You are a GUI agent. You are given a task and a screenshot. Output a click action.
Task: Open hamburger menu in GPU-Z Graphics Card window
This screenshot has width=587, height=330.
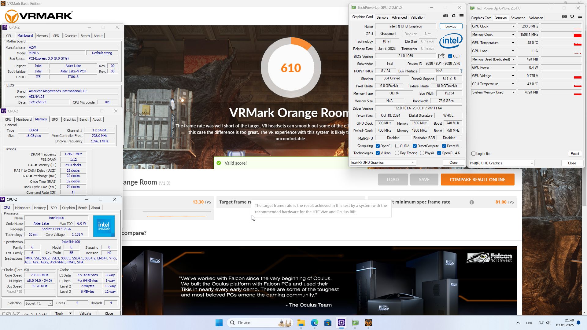click(462, 16)
